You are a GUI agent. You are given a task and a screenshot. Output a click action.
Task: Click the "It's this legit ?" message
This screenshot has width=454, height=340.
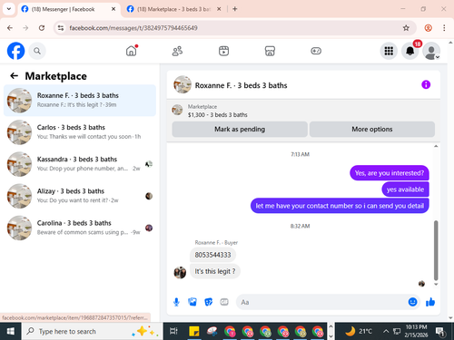click(215, 271)
